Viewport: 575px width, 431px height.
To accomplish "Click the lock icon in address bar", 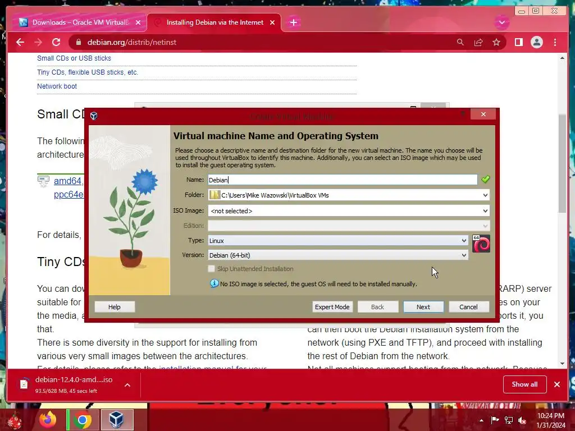I will pyautogui.click(x=78, y=42).
